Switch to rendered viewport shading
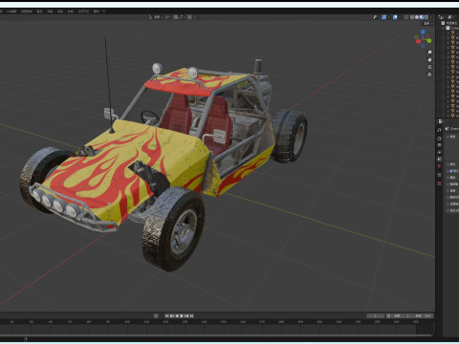459x344 pixels. (426, 17)
